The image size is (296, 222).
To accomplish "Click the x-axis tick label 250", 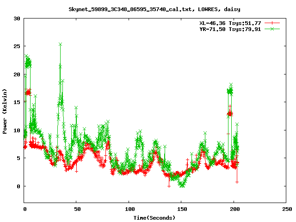I will (287, 209).
